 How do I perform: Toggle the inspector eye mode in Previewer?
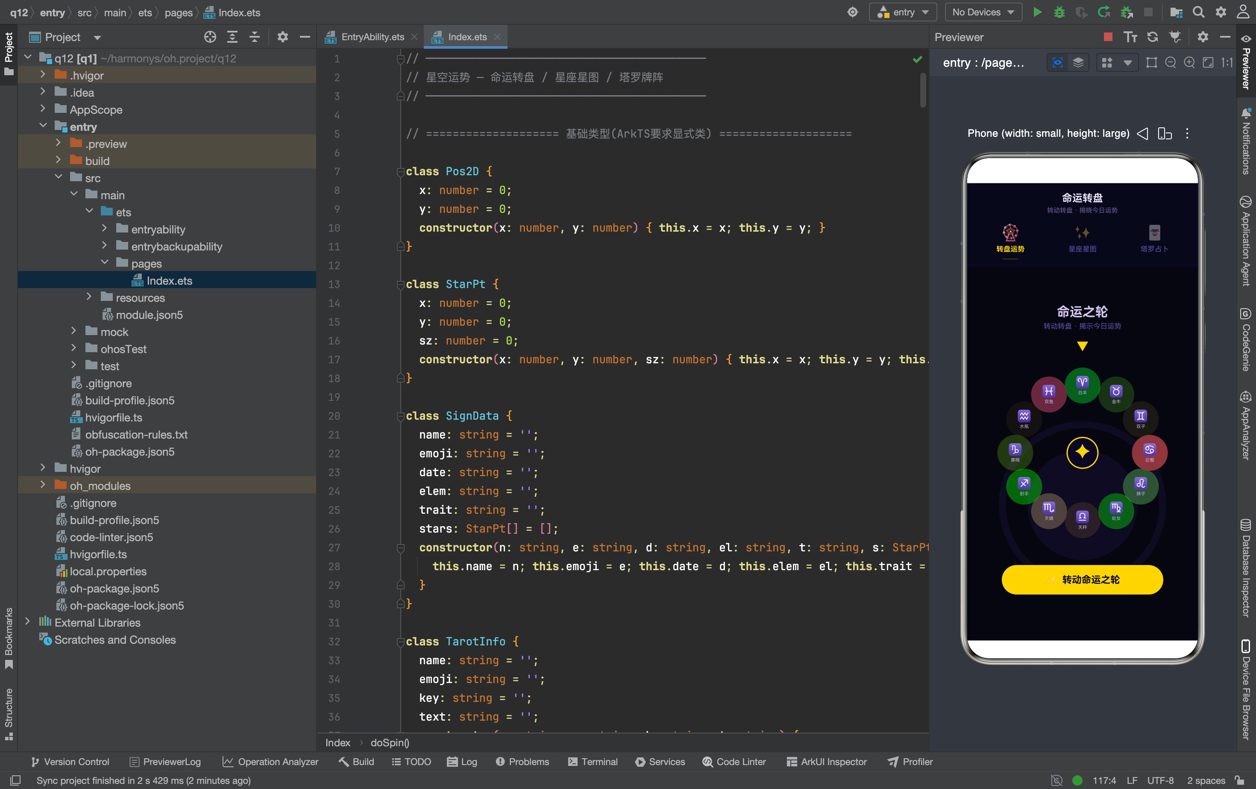pos(1057,63)
